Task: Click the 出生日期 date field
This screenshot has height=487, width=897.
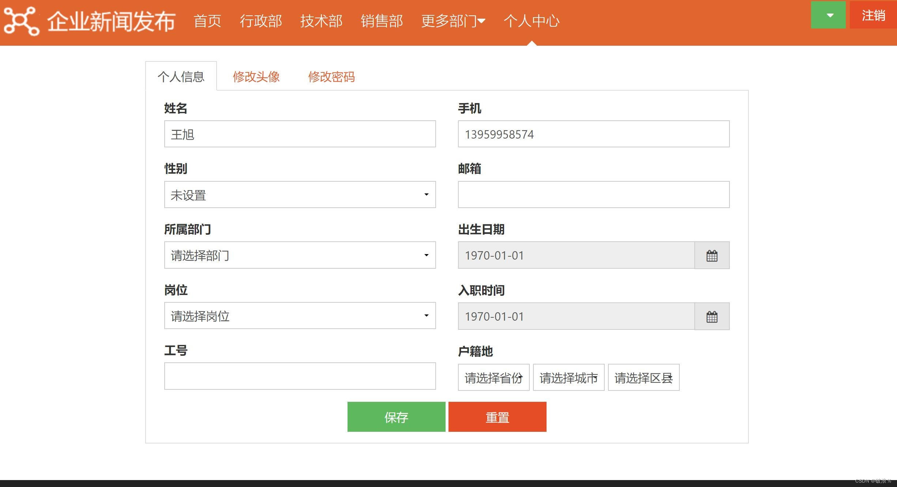Action: click(576, 255)
